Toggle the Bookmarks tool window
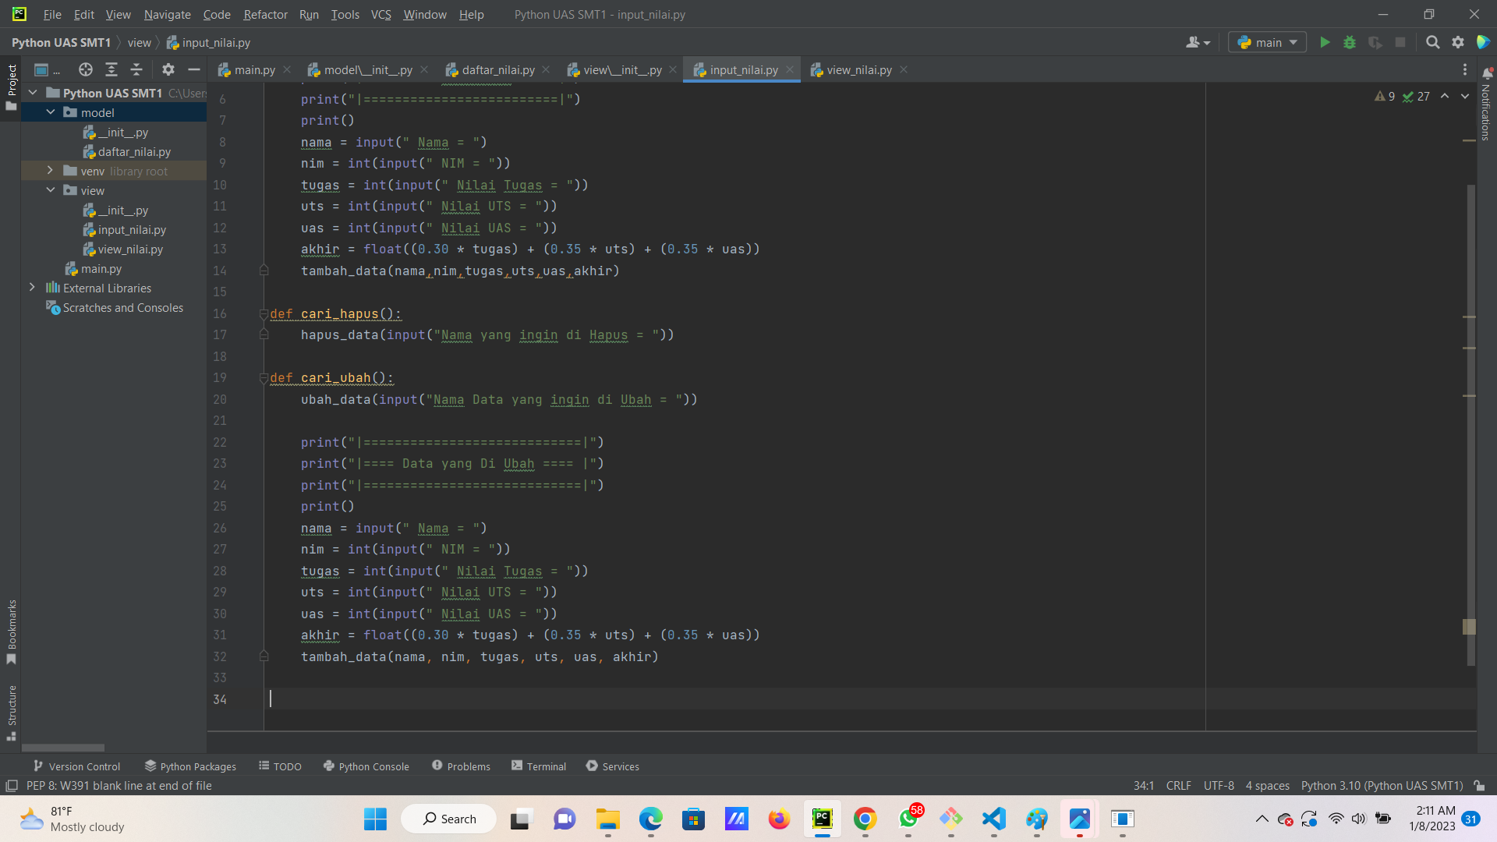Screen dimensions: 1497x842 11,631
